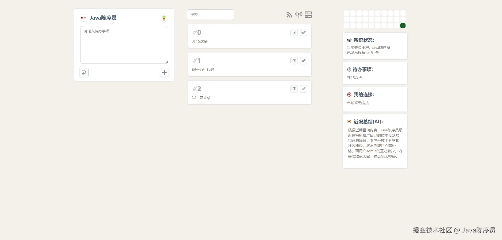The height and width of the screenshot is (240, 502).
Task: Click the todo input text area
Action: pyautogui.click(x=124, y=45)
